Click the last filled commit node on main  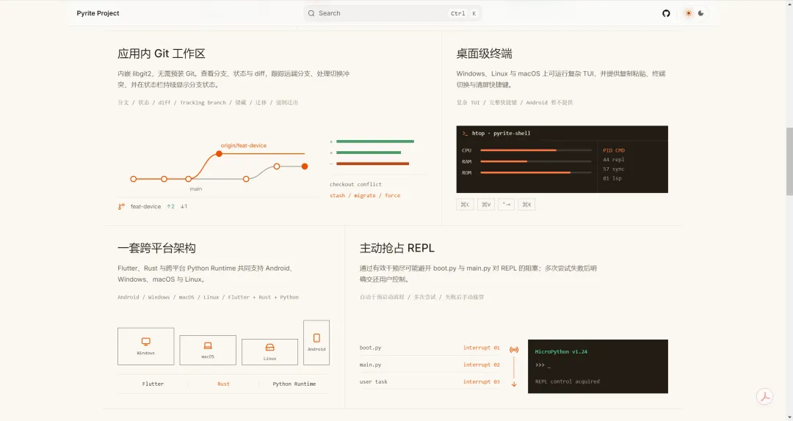click(305, 166)
